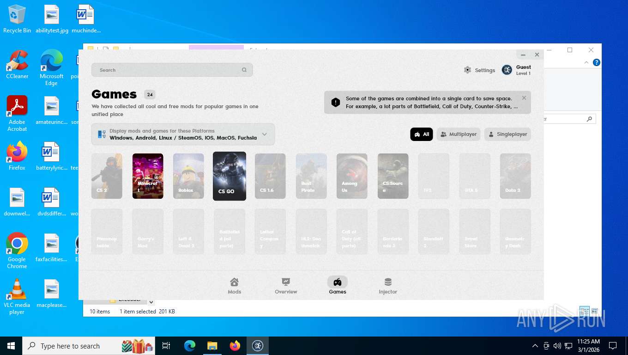Open the Left 4 Dead 2 card
Image resolution: width=628 pixels, height=355 pixels.
[x=188, y=232]
